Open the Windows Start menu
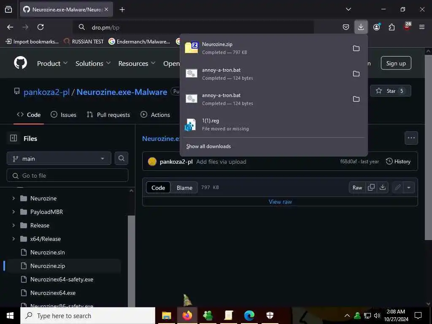The image size is (432, 324). pyautogui.click(x=10, y=316)
